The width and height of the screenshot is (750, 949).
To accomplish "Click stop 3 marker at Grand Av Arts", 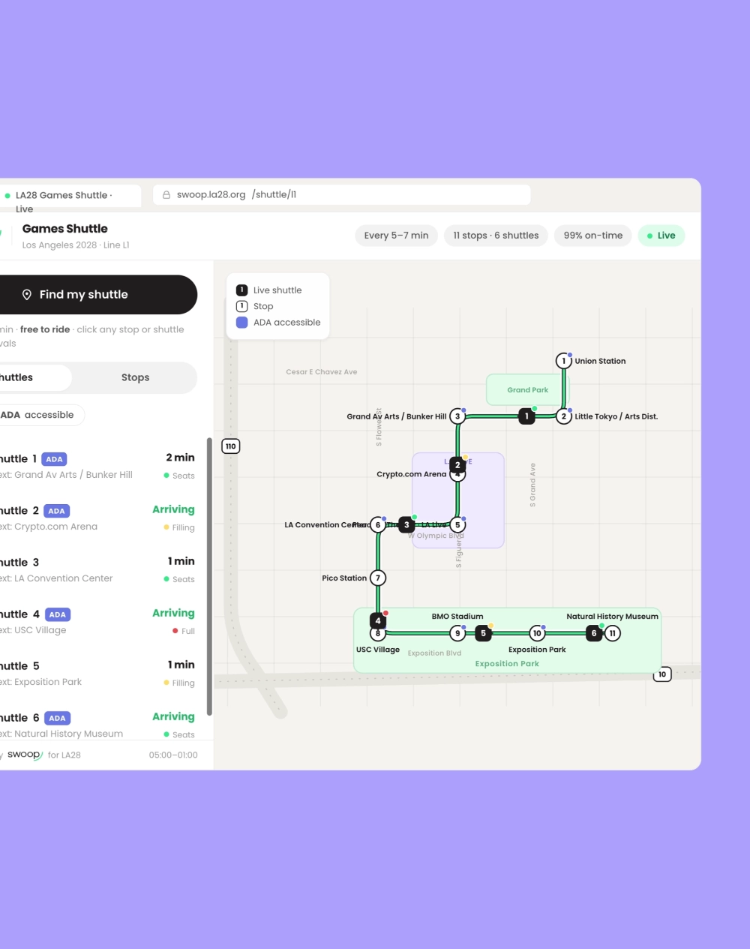I will tap(457, 416).
